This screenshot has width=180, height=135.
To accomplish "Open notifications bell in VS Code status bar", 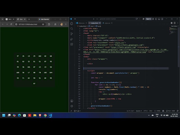I will click(177, 111).
